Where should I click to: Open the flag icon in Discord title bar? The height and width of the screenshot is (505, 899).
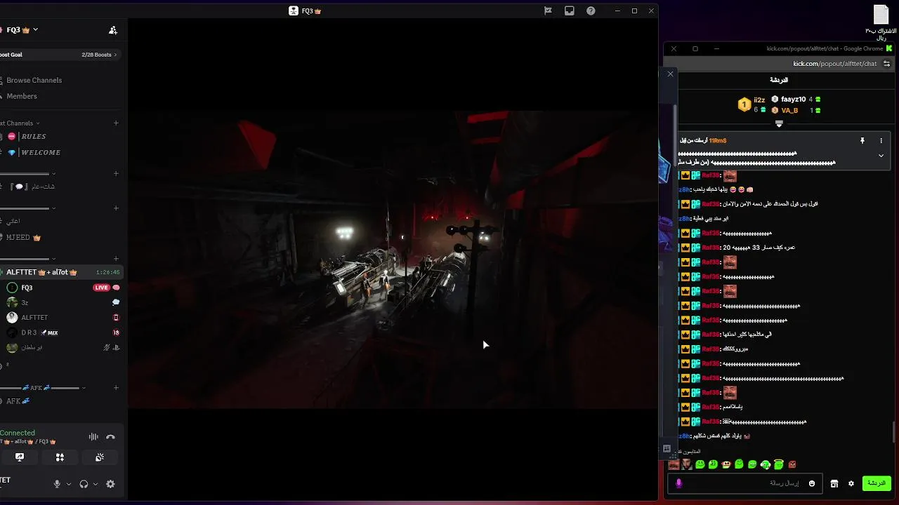point(549,11)
